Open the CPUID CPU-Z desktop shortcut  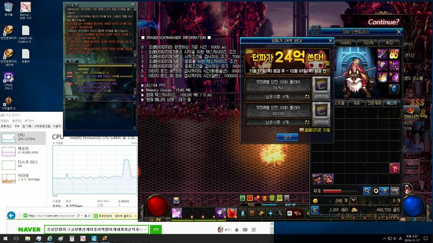[8, 81]
